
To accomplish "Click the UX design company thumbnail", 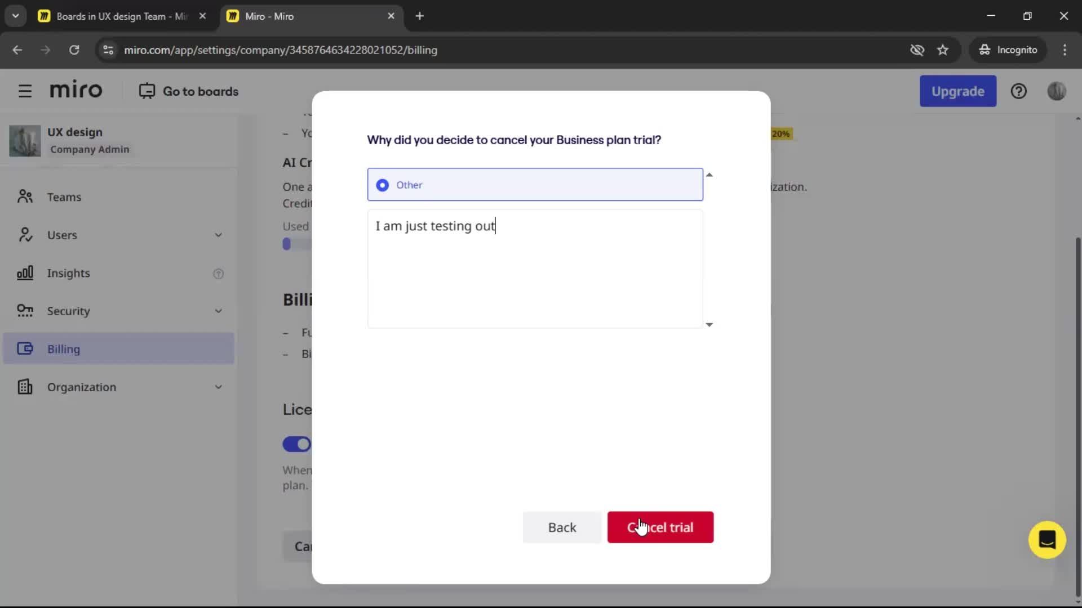I will coord(25,141).
